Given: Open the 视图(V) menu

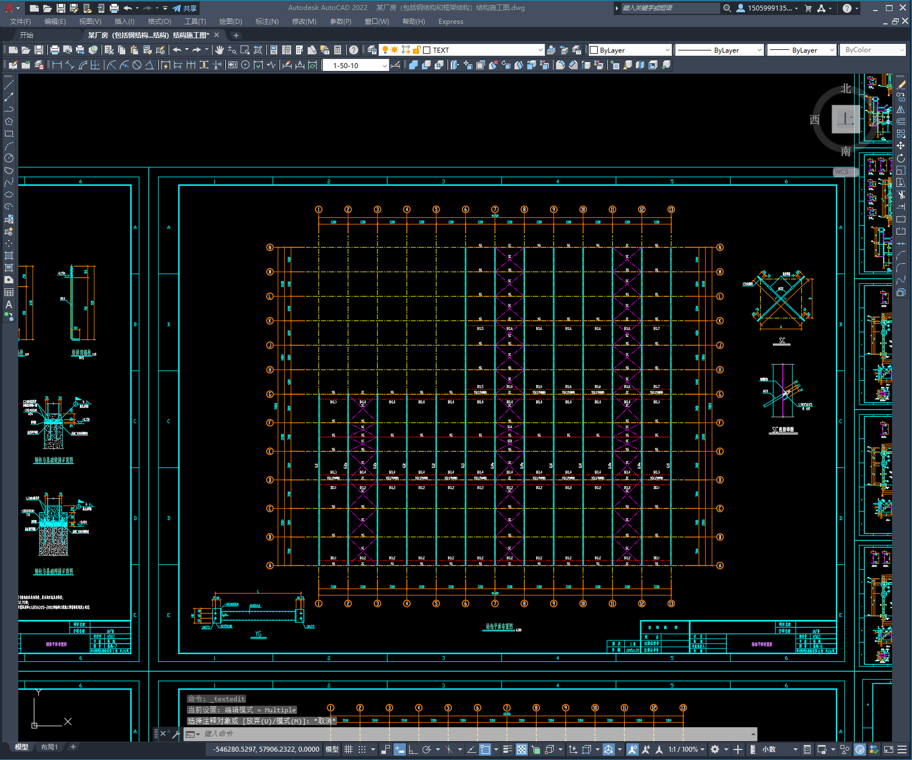Looking at the screenshot, I should point(90,22).
